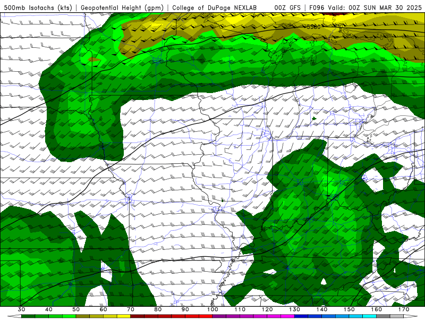Select the darkest green swatch in color bar
This screenshot has height=319, width=425.
[x=28, y=316]
